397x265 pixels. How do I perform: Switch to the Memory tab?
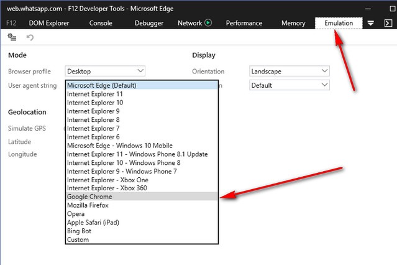(x=293, y=23)
